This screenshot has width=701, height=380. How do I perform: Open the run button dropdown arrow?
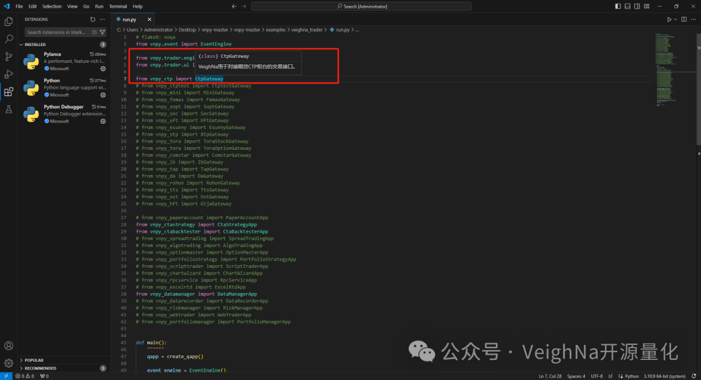674,19
